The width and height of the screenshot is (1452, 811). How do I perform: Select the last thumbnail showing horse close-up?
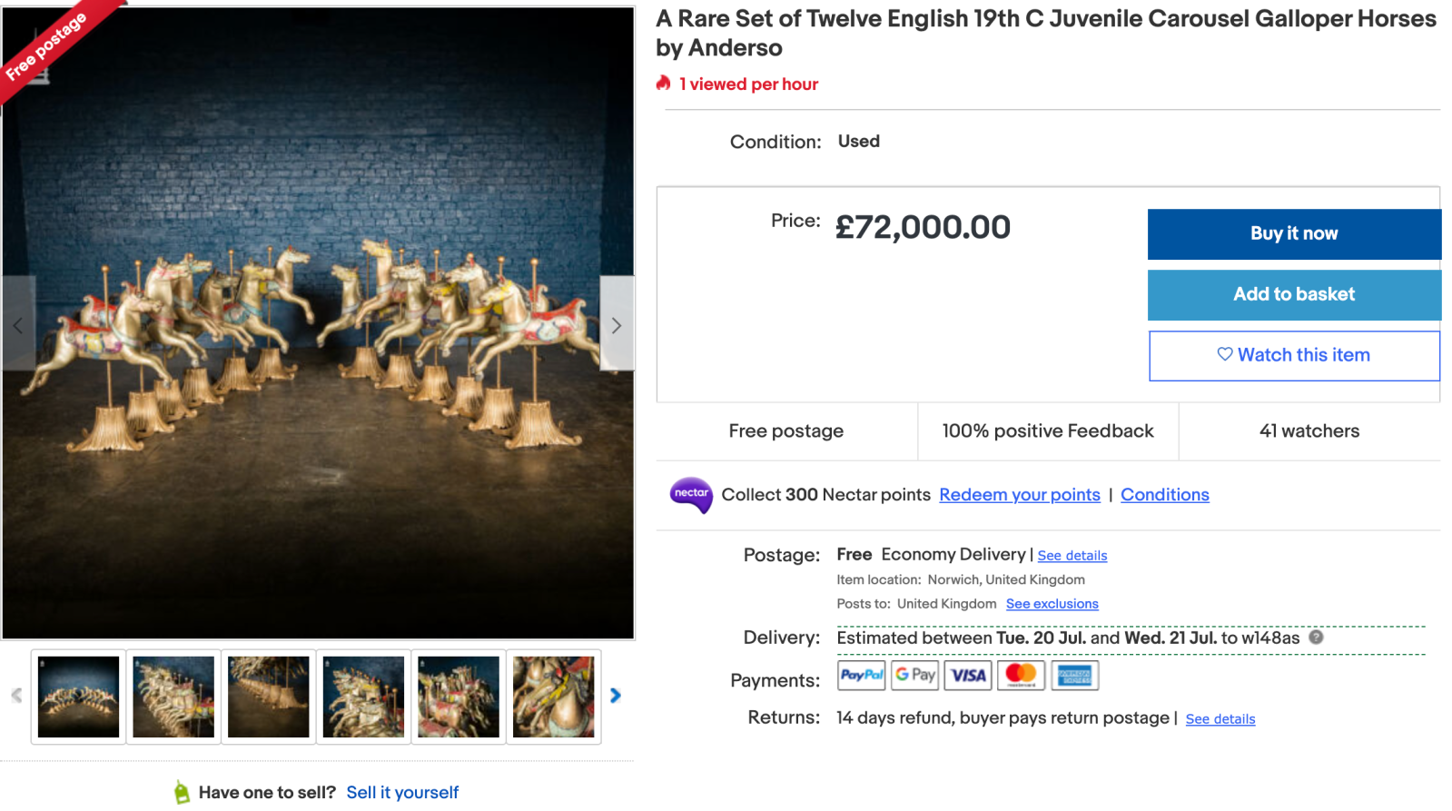(x=553, y=697)
